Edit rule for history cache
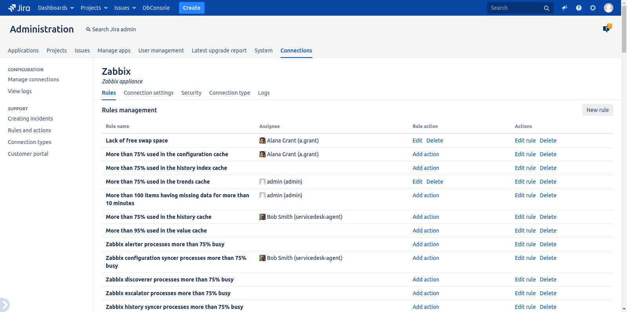Image resolution: width=627 pixels, height=312 pixels. point(525,217)
